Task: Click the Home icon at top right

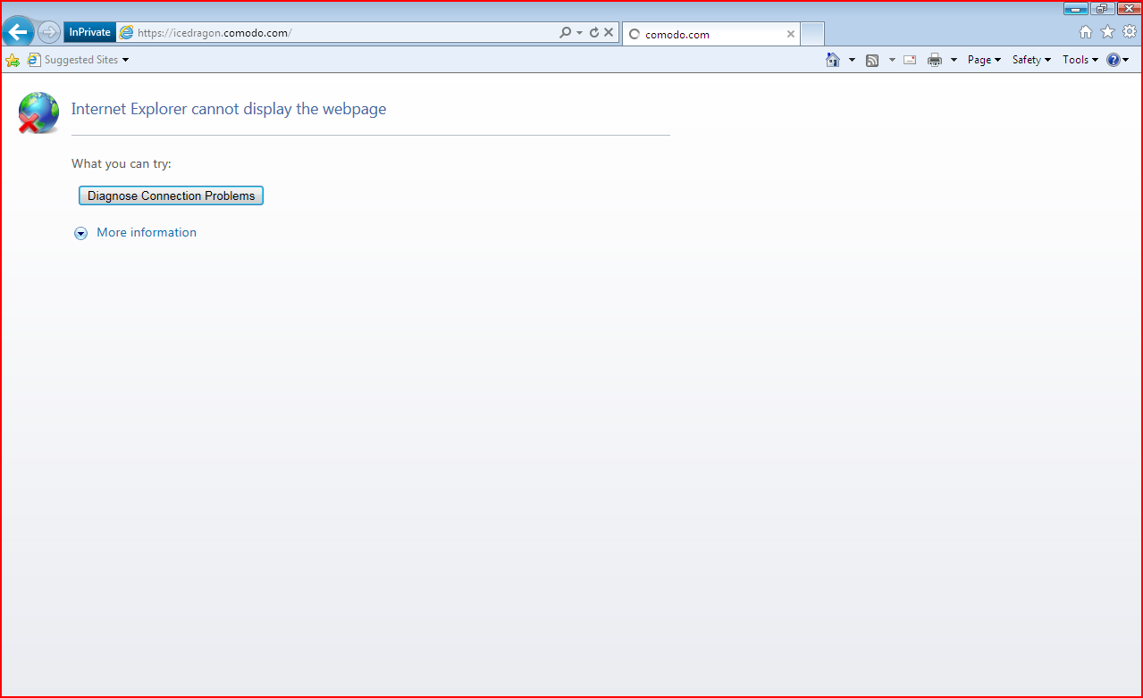Action: pos(1086,32)
